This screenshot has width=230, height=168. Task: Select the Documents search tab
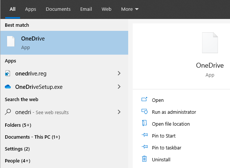point(58,9)
